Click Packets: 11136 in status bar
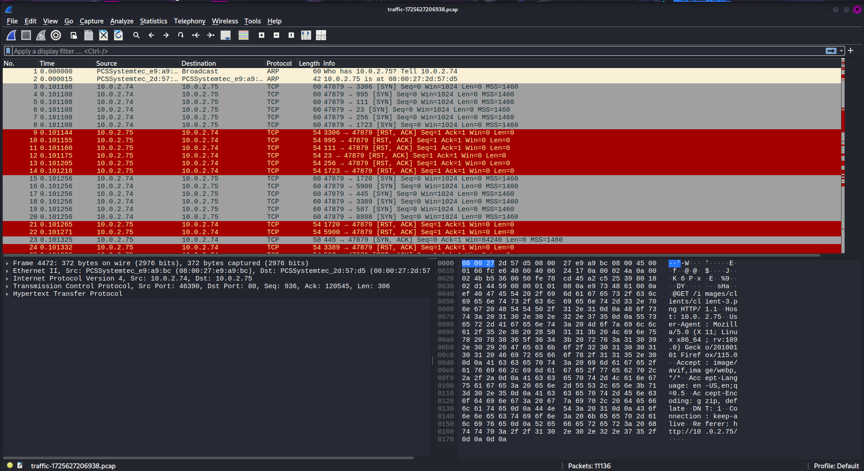864x471 pixels. click(589, 466)
